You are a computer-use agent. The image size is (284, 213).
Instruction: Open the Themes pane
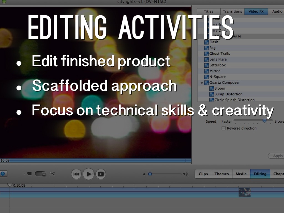click(222, 174)
